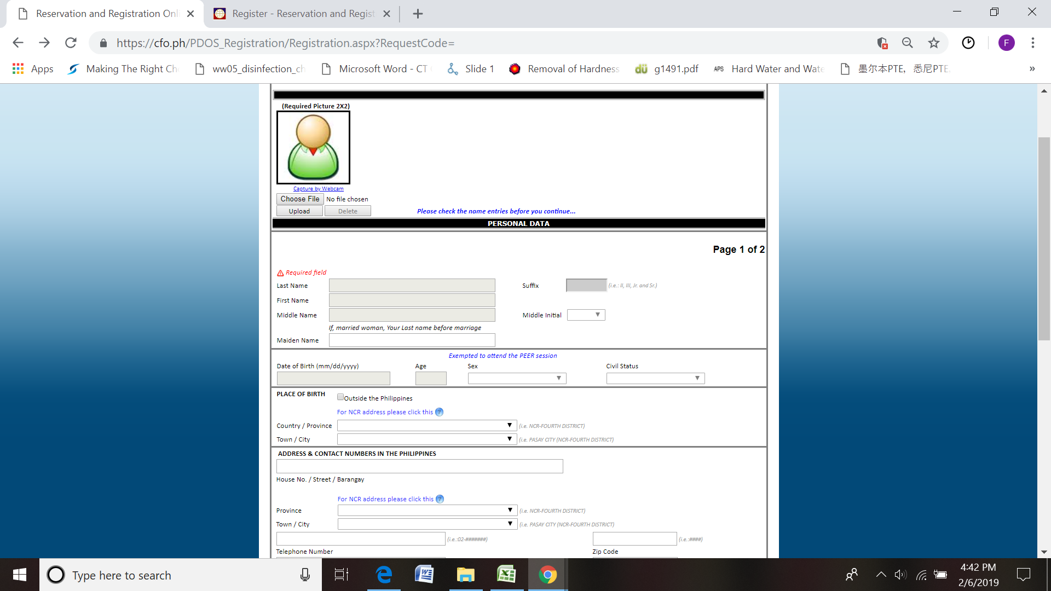Click the browser reload icon
The height and width of the screenshot is (591, 1051).
(71, 43)
